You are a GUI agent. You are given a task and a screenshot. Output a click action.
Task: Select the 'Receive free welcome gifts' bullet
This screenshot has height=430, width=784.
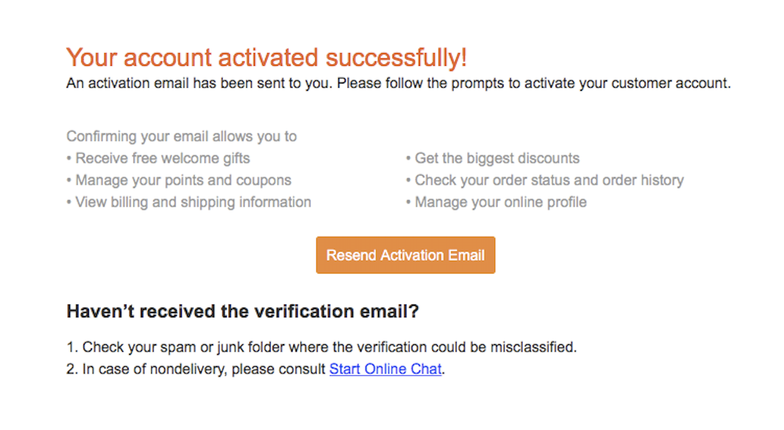tap(159, 158)
